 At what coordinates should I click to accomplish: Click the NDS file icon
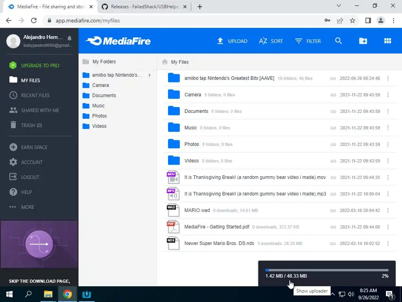click(173, 243)
